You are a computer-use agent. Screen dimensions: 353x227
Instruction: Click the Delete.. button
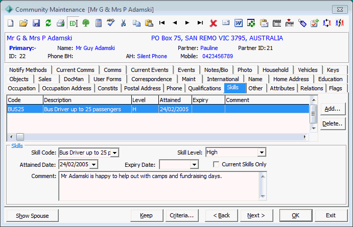333,123
